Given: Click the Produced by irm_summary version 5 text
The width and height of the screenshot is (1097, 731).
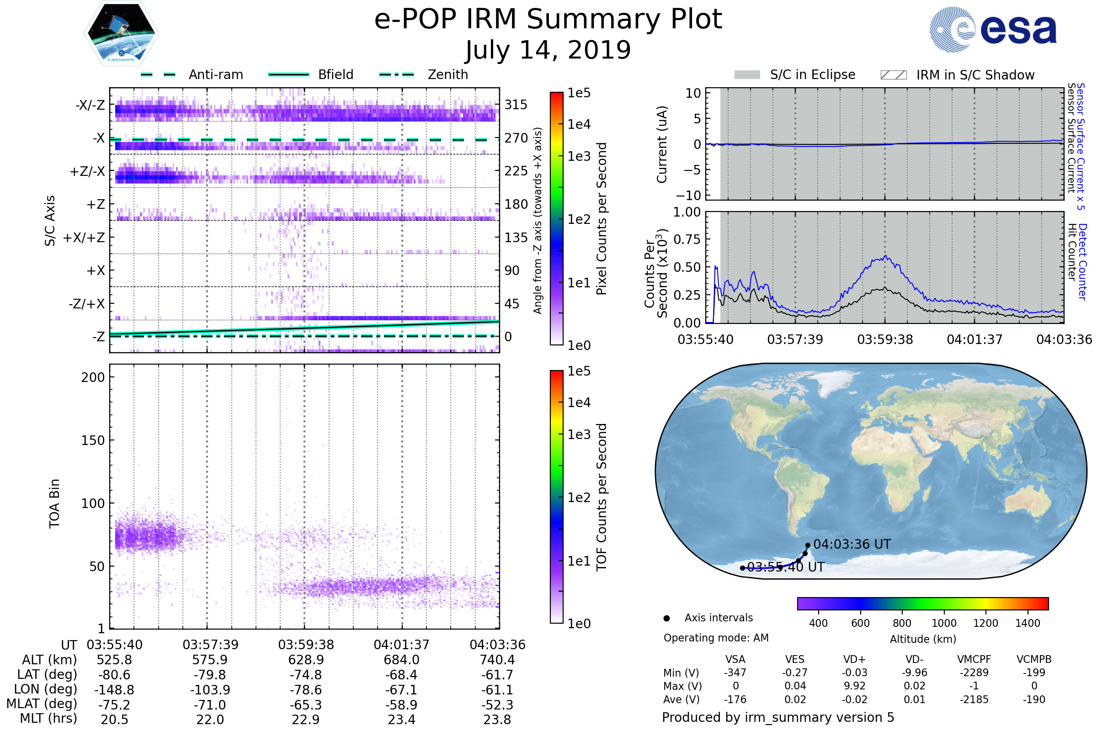Looking at the screenshot, I should coord(777,717).
